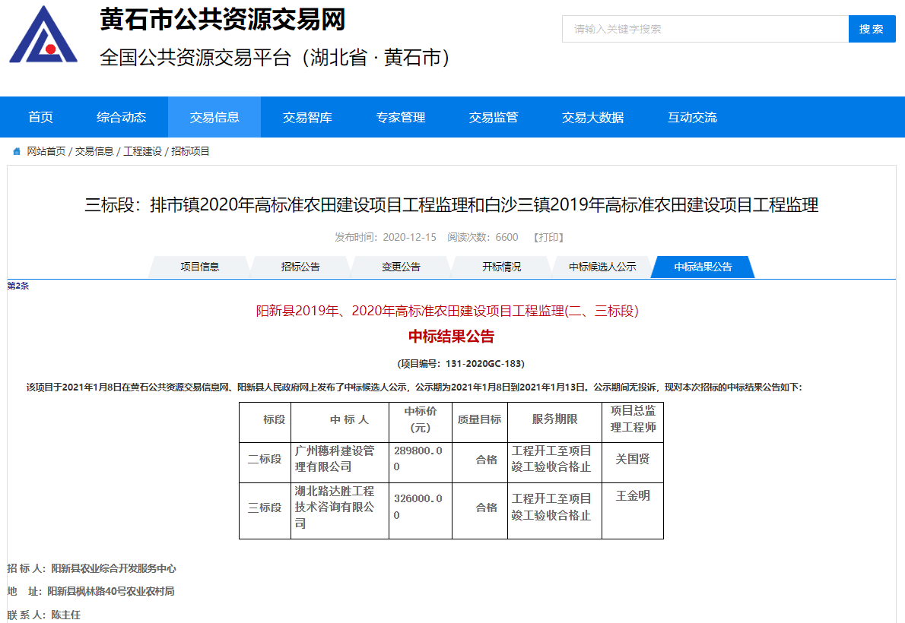Click the search keyword input field
This screenshot has height=623, width=905.
pyautogui.click(x=705, y=29)
